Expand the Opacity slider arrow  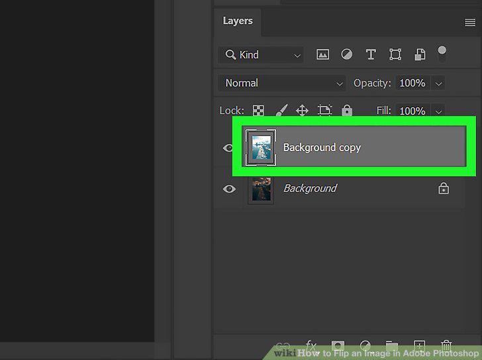438,84
